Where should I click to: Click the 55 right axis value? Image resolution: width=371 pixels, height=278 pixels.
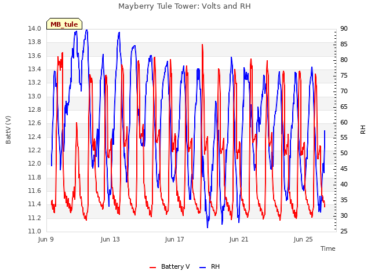coord(344,138)
